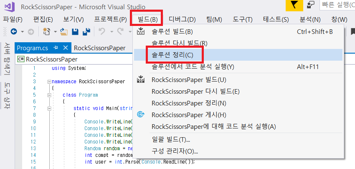Collapse the class Program block
The width and height of the screenshot is (355, 169).
point(49,95)
